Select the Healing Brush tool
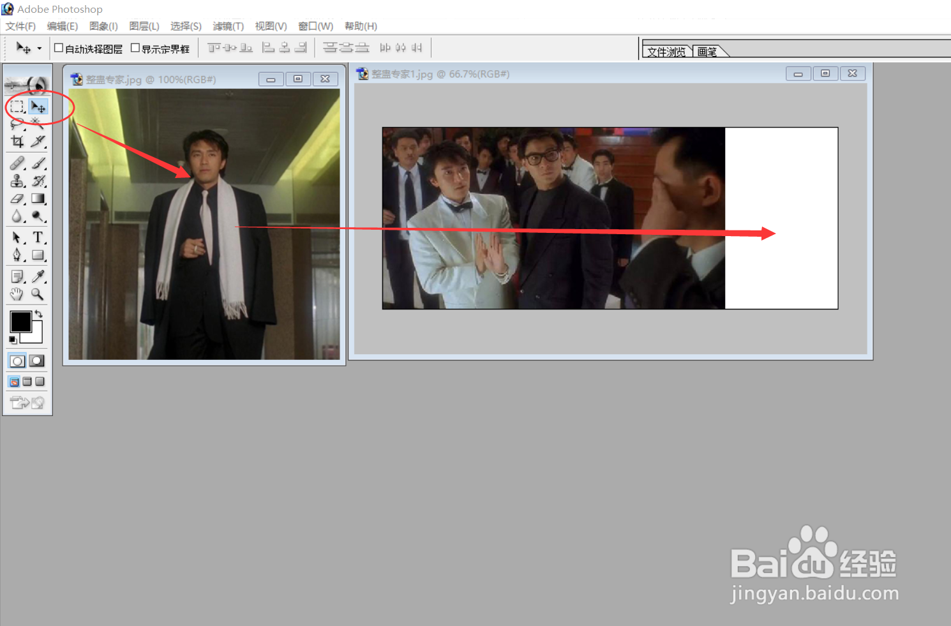Image resolution: width=951 pixels, height=626 pixels. pyautogui.click(x=17, y=163)
